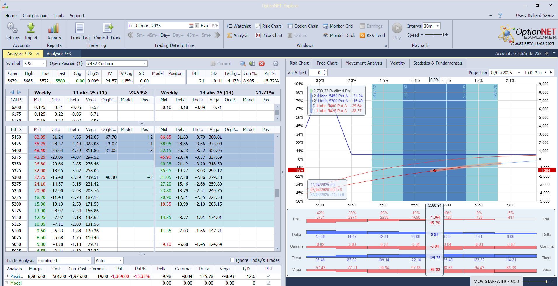Close the Analysis: SPX tab

tap(38, 54)
